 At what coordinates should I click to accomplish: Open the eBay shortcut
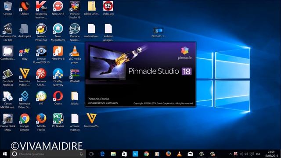25,53
